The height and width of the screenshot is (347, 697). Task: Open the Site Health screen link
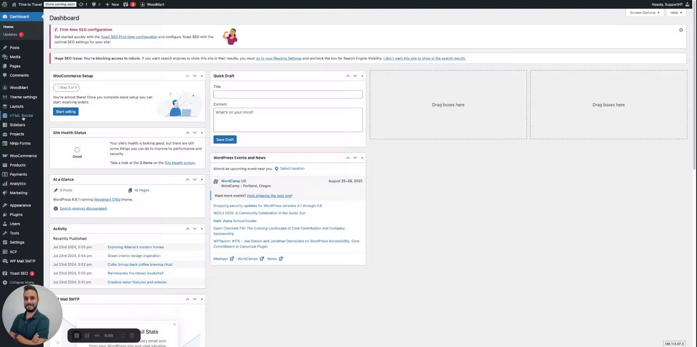click(180, 162)
